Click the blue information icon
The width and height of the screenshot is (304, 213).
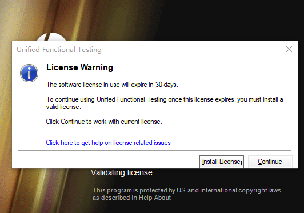pyautogui.click(x=29, y=73)
